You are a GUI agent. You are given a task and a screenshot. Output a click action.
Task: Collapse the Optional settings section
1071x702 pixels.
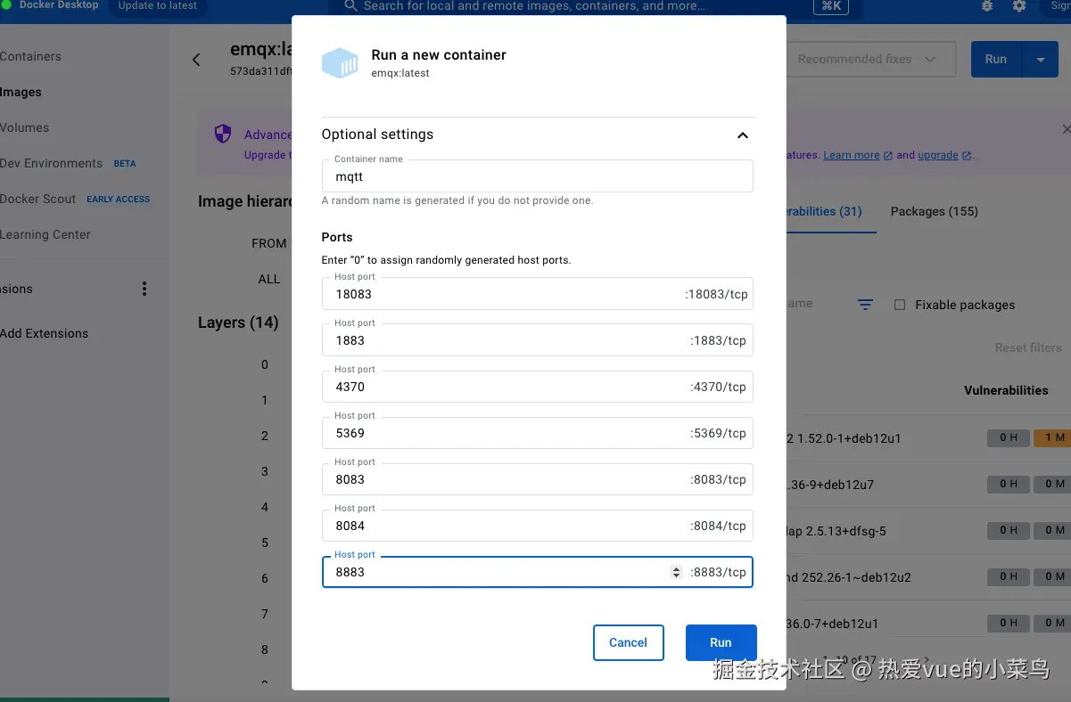tap(742, 135)
